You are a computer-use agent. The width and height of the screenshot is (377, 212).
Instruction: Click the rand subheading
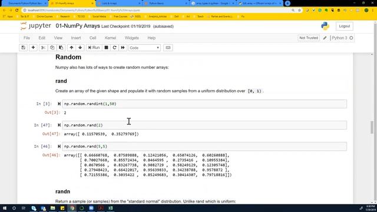click(x=61, y=81)
